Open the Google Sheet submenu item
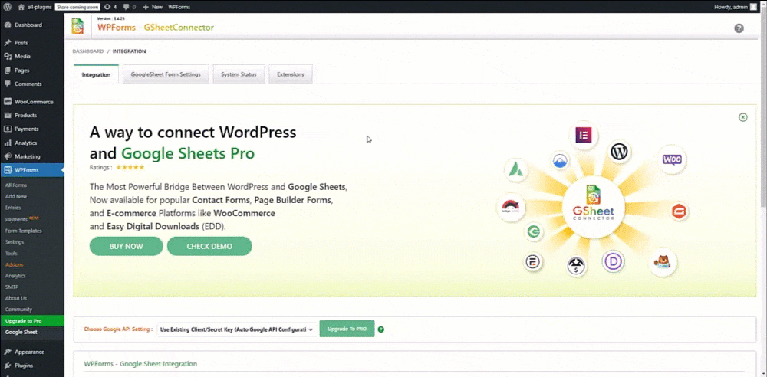767x377 pixels. click(x=21, y=332)
